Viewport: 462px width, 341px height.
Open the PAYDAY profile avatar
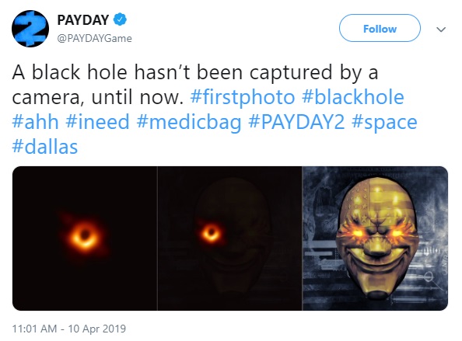[30, 29]
